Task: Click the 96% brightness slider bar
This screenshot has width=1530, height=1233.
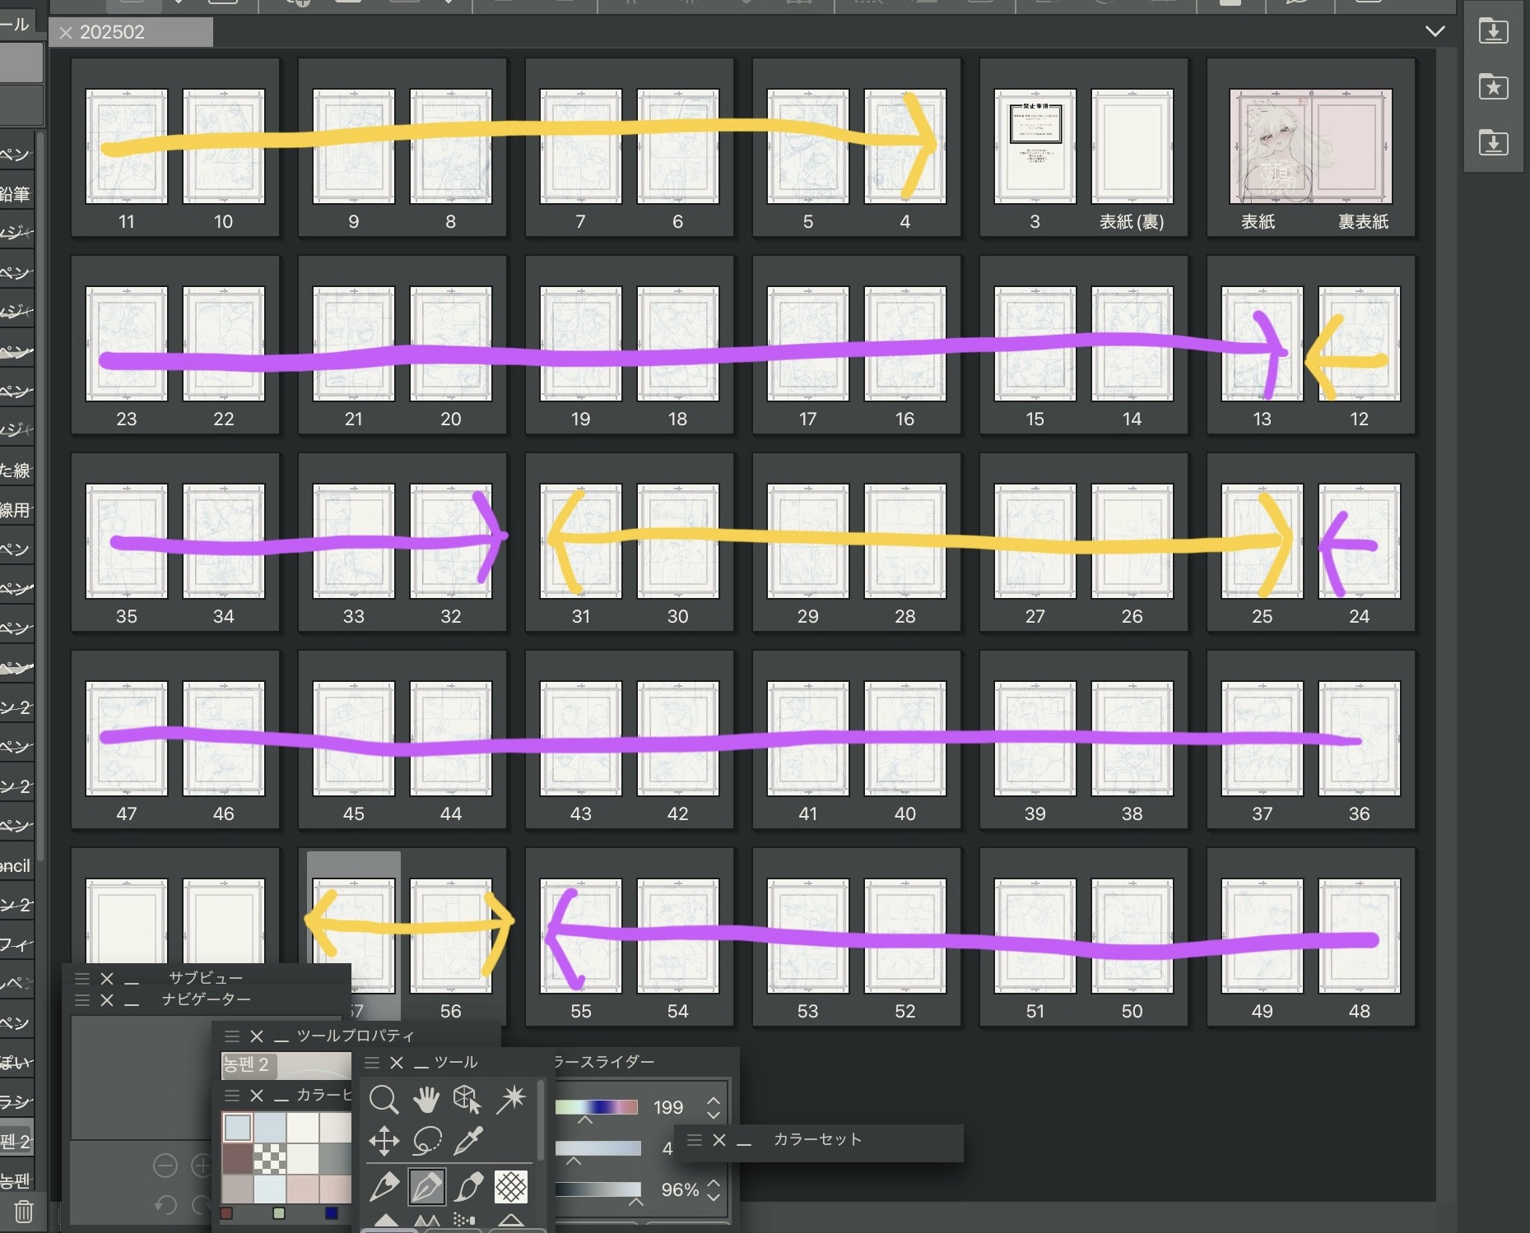Action: pyautogui.click(x=598, y=1189)
